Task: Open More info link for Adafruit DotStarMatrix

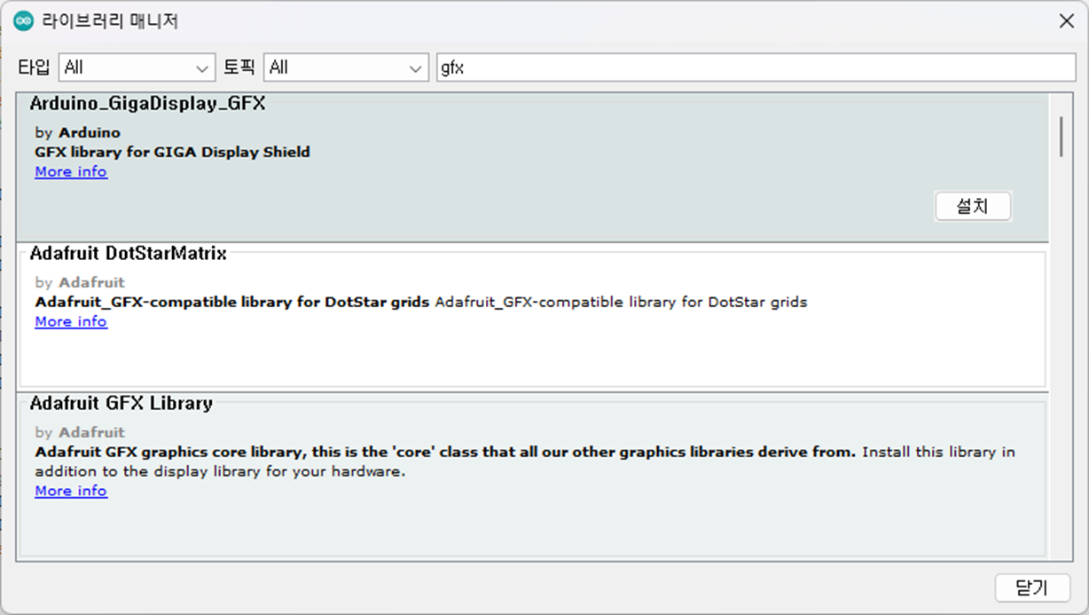Action: [71, 321]
